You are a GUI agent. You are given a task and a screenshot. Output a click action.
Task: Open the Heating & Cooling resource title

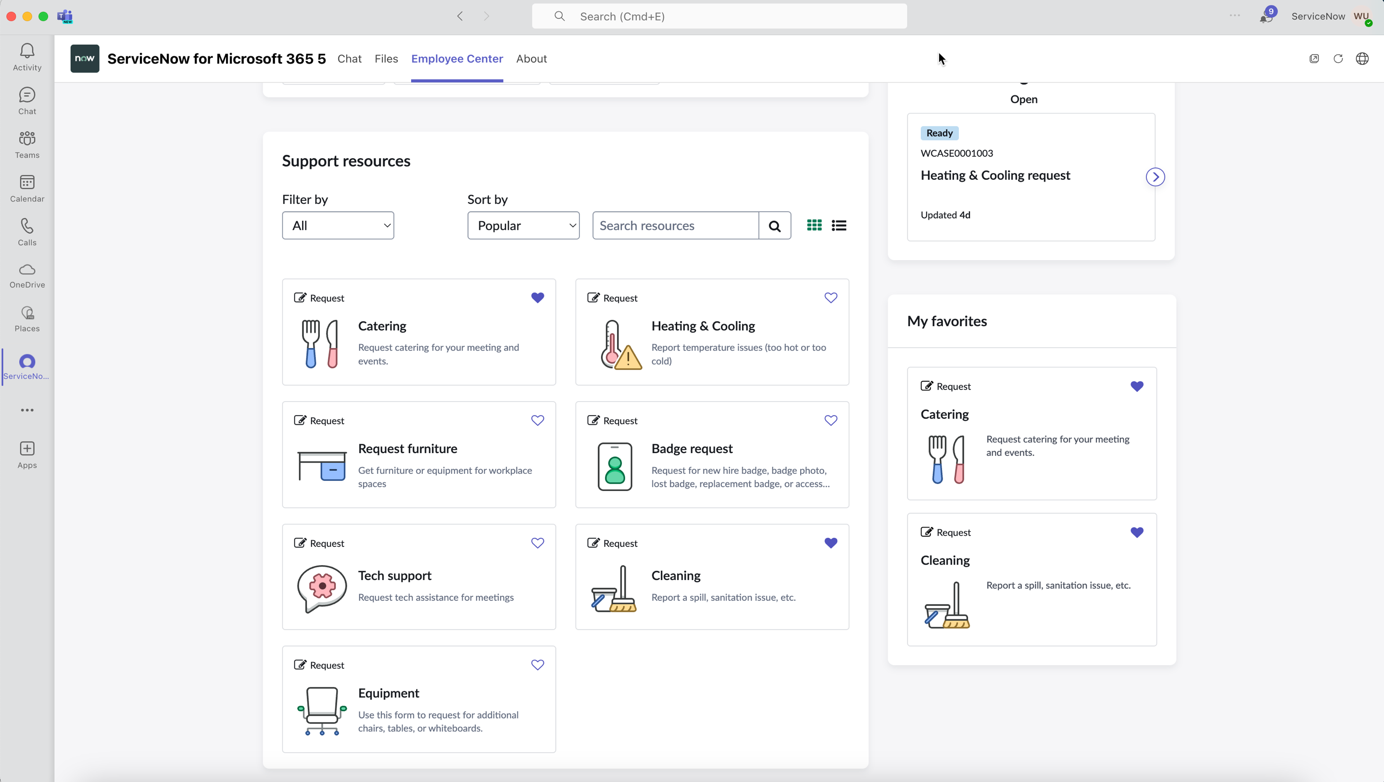(703, 326)
